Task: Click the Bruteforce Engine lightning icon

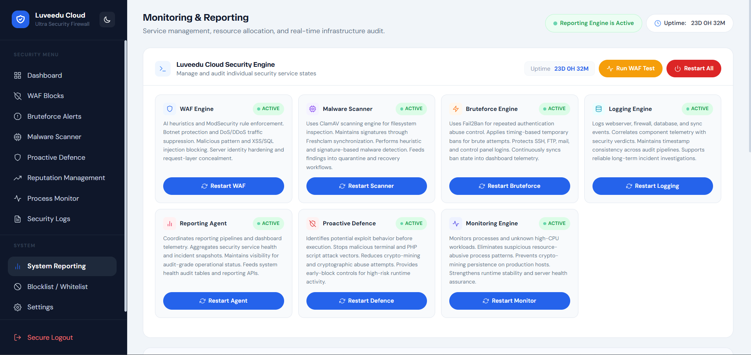Action: (x=456, y=109)
